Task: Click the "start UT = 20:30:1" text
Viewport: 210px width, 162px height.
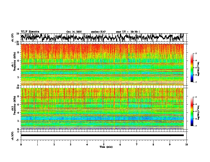Action: click(128, 32)
